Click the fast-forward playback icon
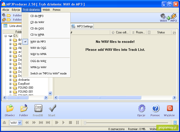This screenshot has width=180, height=132. (34, 123)
